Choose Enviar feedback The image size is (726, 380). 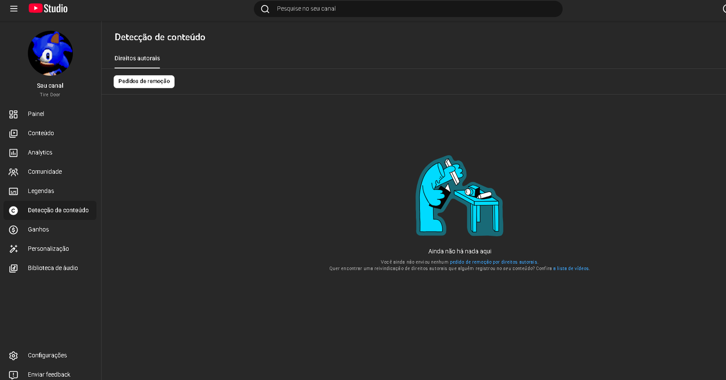pos(50,375)
